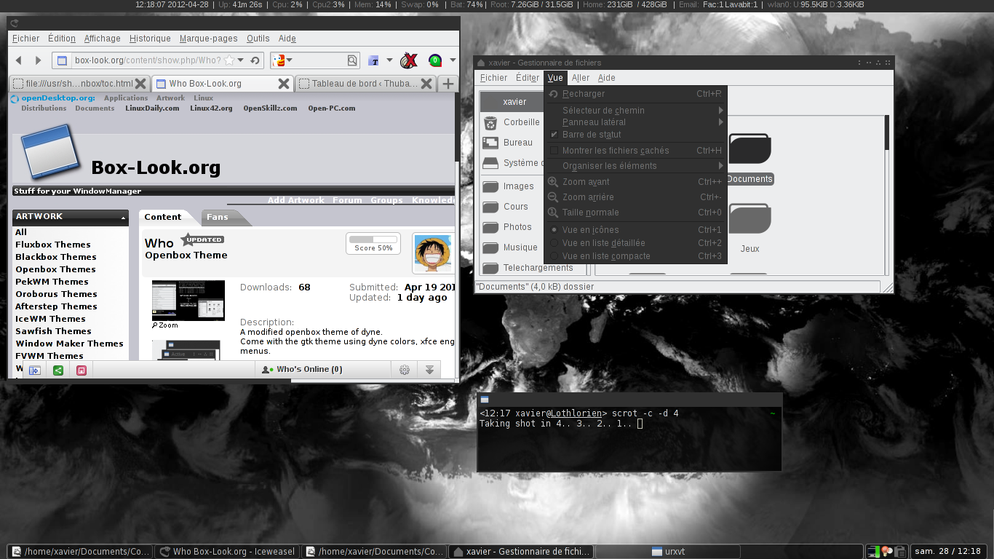Screen dimensions: 994x559
Task: Click Add Artwork link
Action: click(296, 200)
